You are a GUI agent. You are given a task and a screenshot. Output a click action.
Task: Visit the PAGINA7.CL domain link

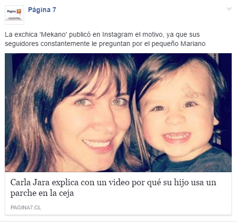click(x=26, y=207)
